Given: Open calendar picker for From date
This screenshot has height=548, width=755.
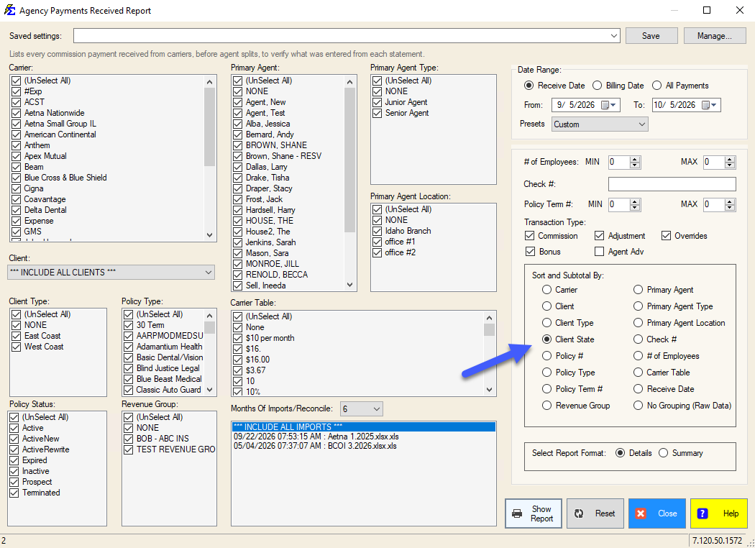Looking at the screenshot, I should point(608,105).
